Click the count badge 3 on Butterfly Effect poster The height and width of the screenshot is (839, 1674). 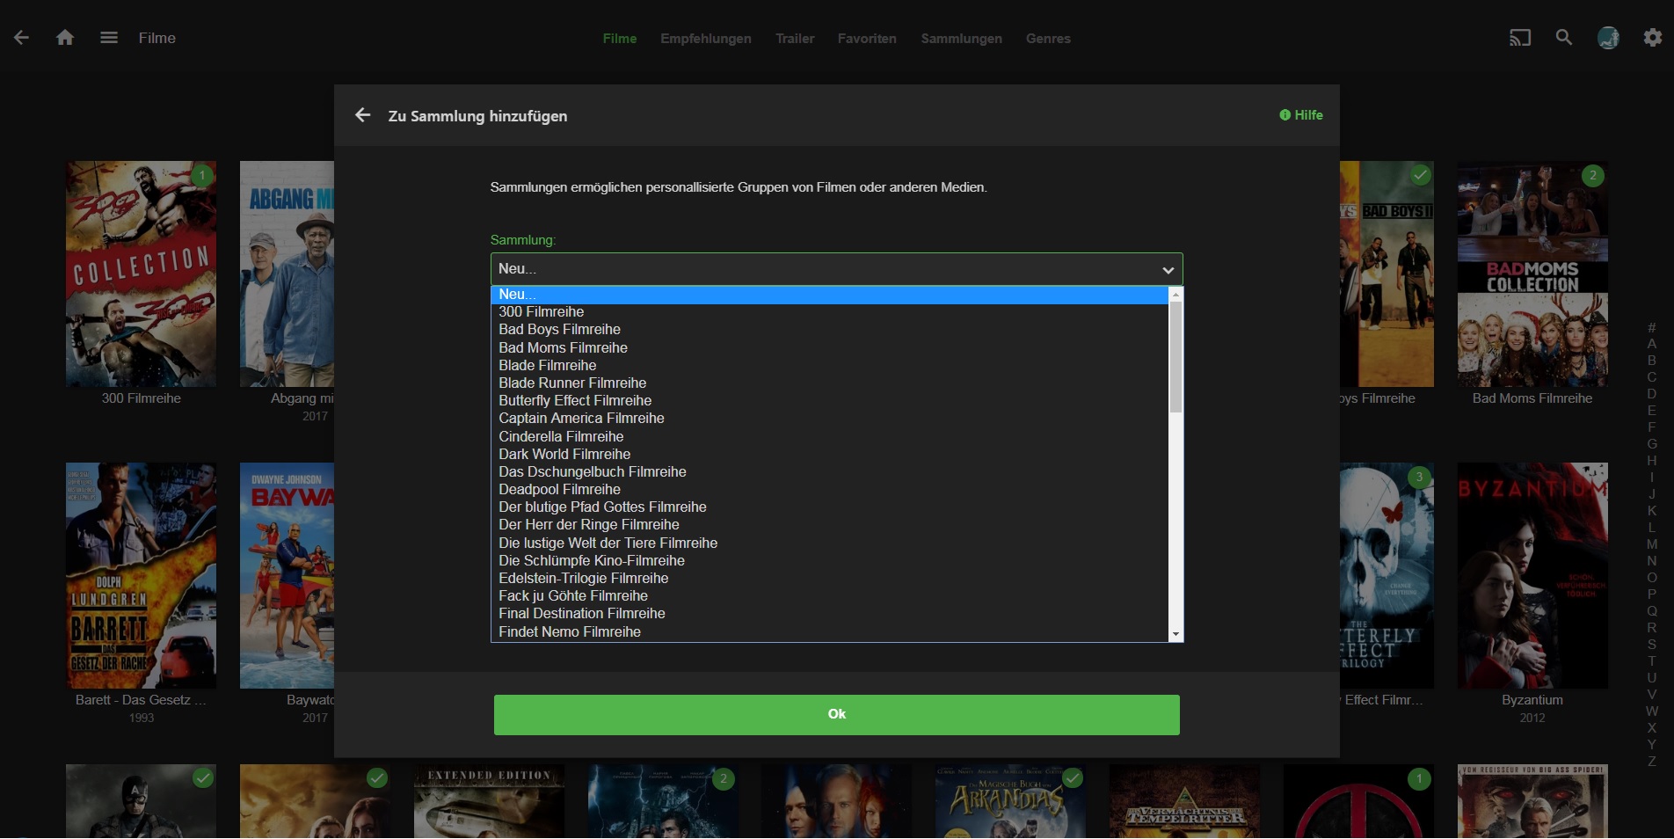tap(1418, 477)
